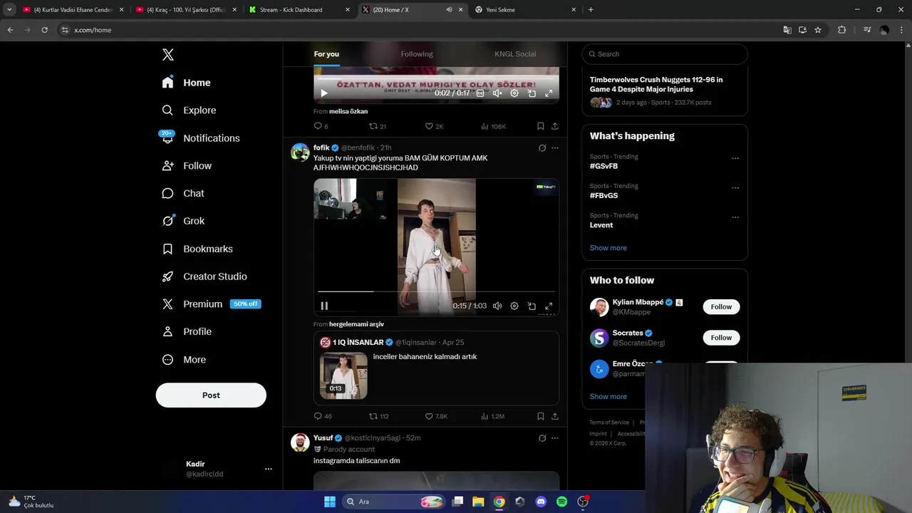Viewport: 912px width, 513px height.
Task: Show more under Who to follow
Action: pos(608,396)
